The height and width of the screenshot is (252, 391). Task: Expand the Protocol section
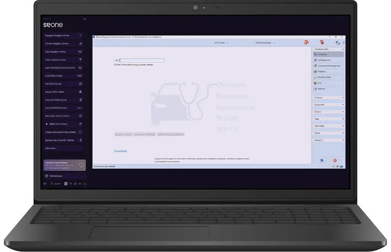pos(329,98)
